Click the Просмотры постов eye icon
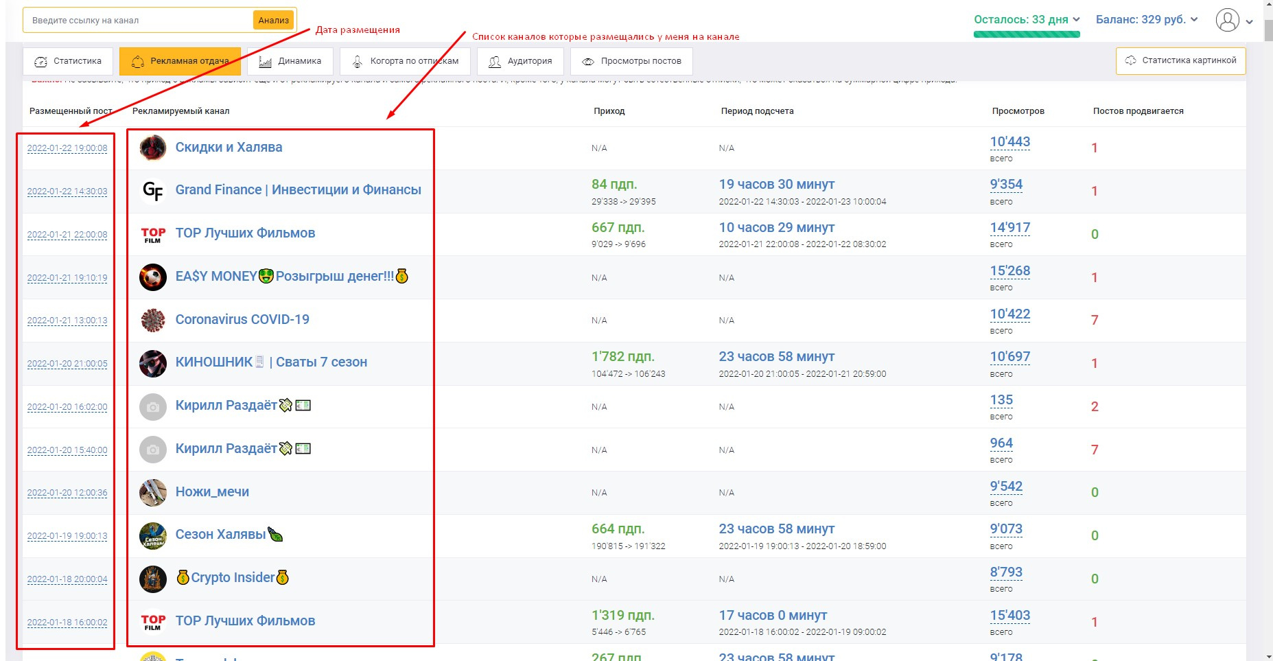This screenshot has height=661, width=1273. (588, 62)
